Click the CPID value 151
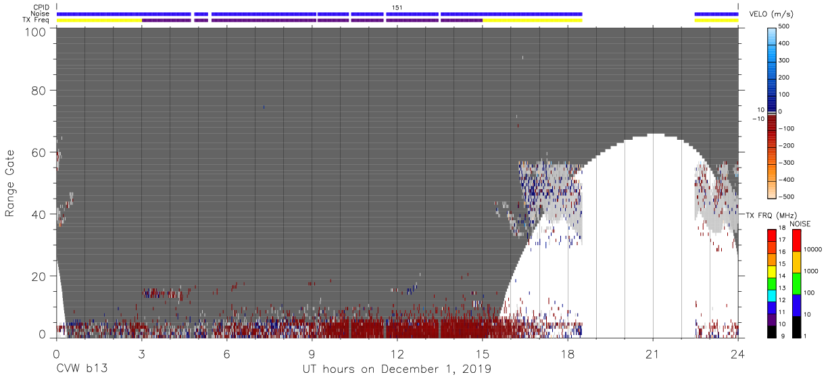Viewport: 830px width, 383px height. [x=397, y=7]
